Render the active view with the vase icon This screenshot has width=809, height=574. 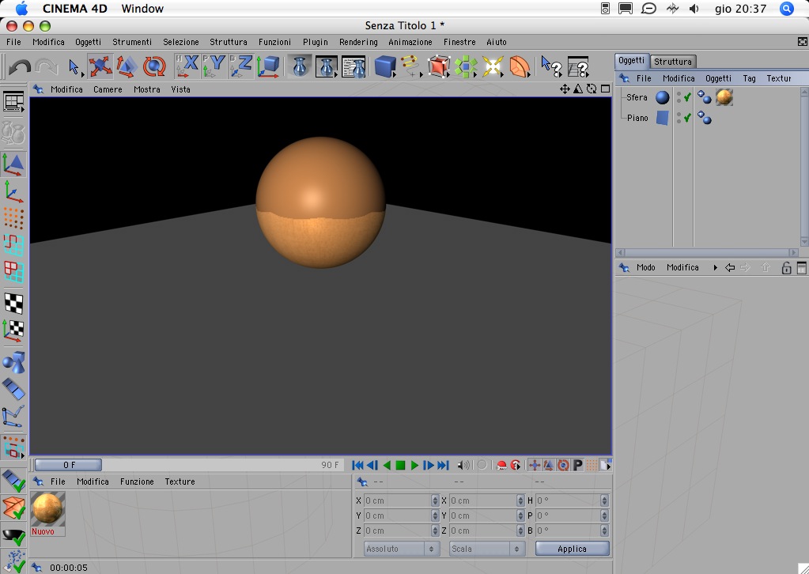(299, 66)
